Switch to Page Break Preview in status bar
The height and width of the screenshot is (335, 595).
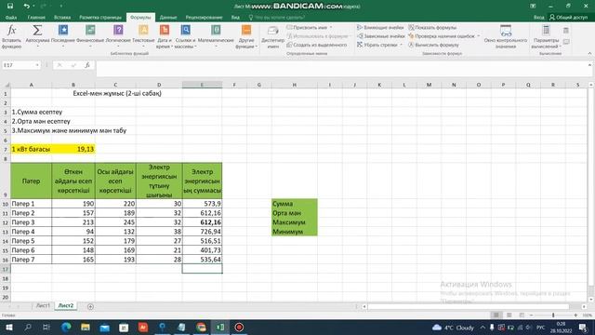[522, 315]
